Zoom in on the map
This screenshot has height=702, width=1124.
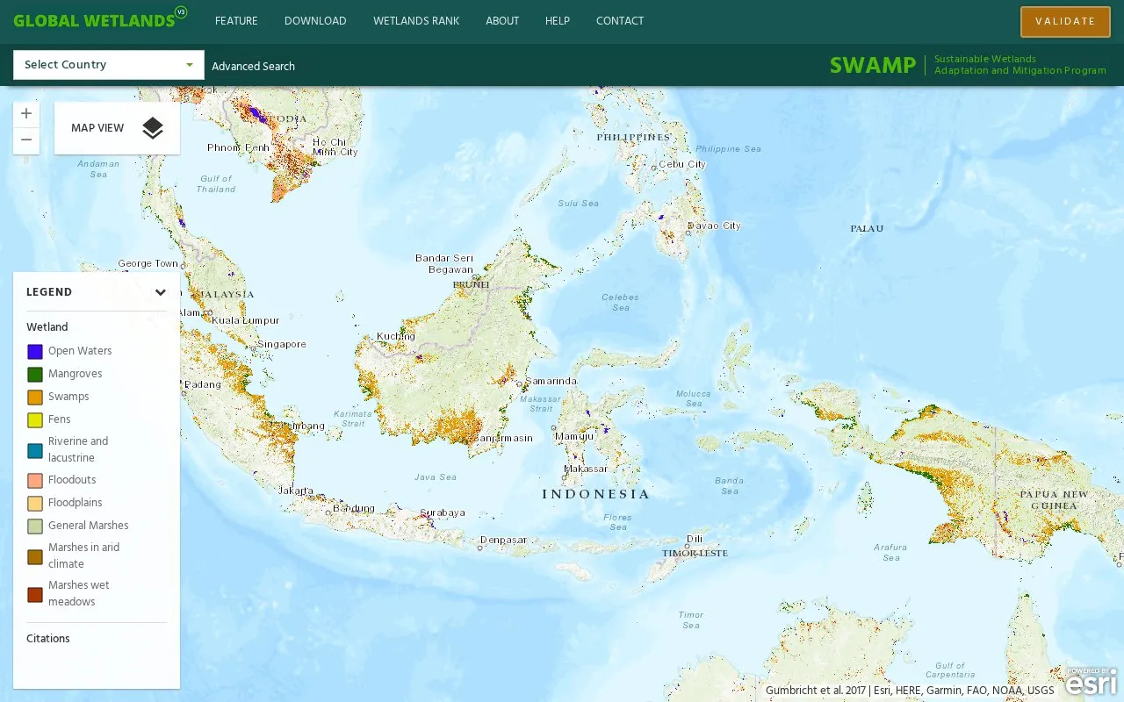[x=26, y=114]
